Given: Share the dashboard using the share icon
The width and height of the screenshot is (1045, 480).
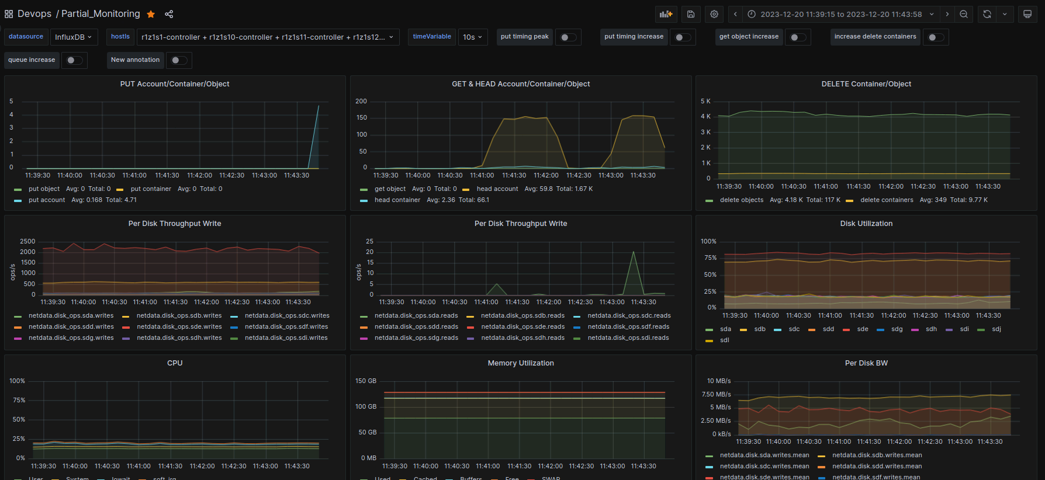Looking at the screenshot, I should 169,14.
